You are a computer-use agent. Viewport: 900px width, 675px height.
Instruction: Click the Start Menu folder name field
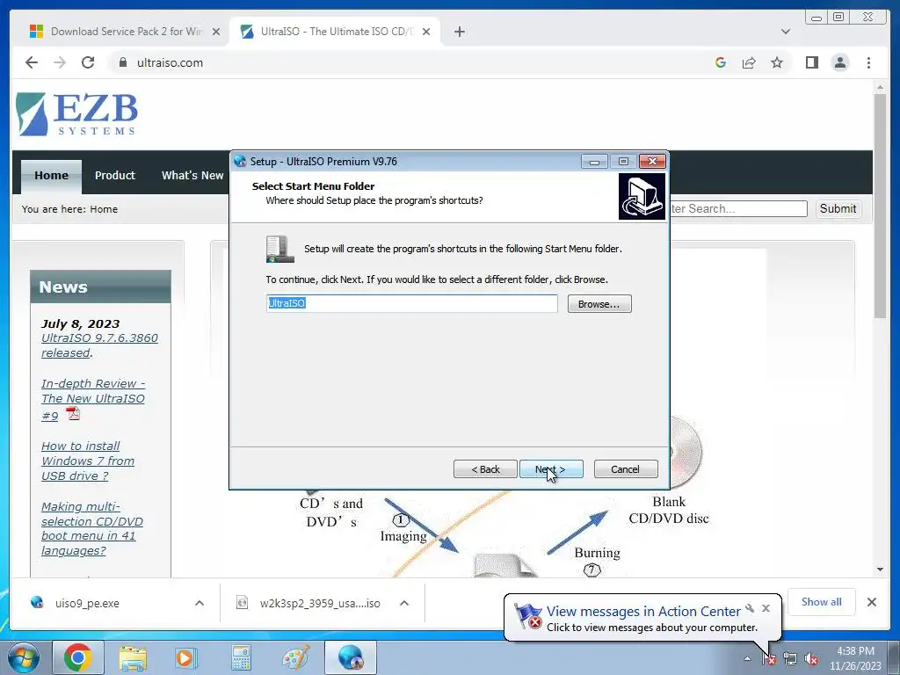411,303
